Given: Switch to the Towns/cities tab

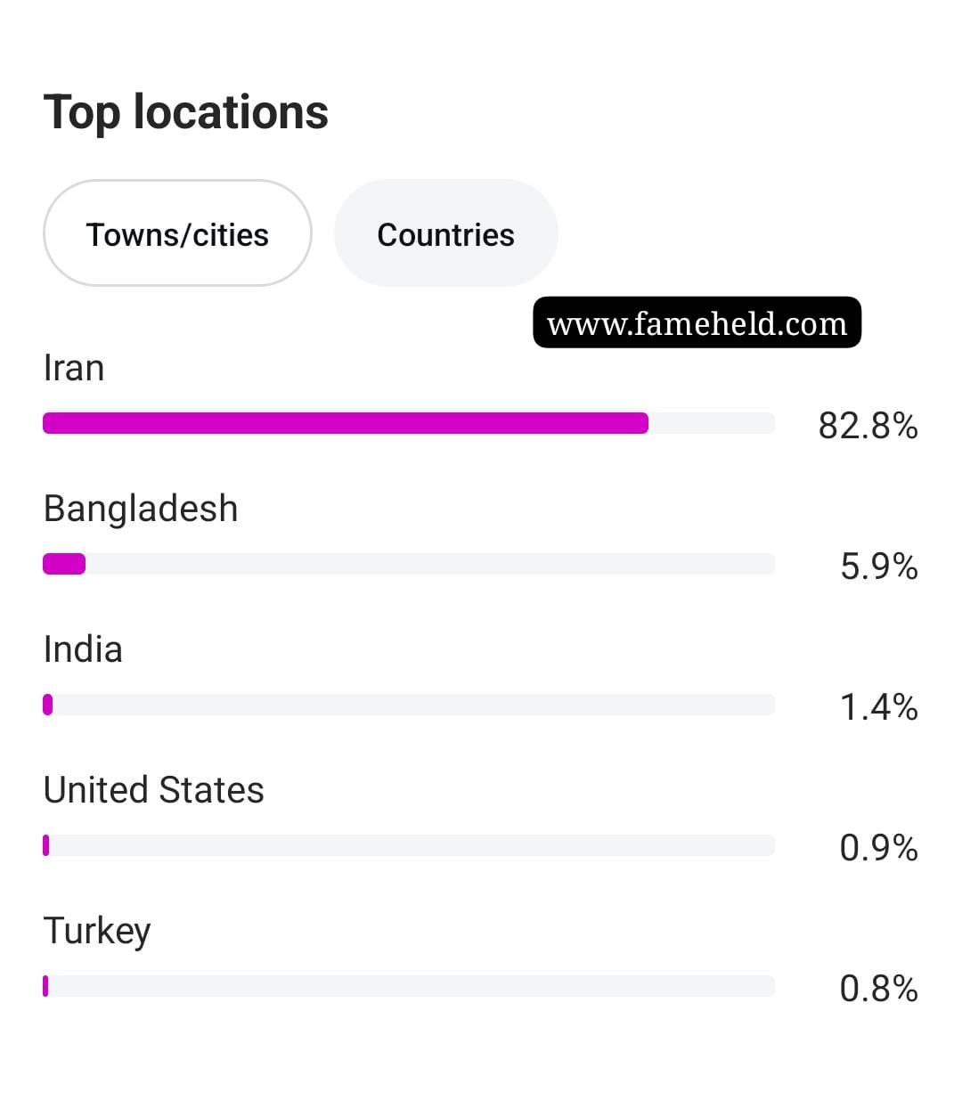Looking at the screenshot, I should pyautogui.click(x=177, y=233).
